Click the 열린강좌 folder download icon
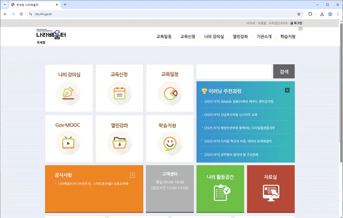The image size is (343, 218). [119, 143]
